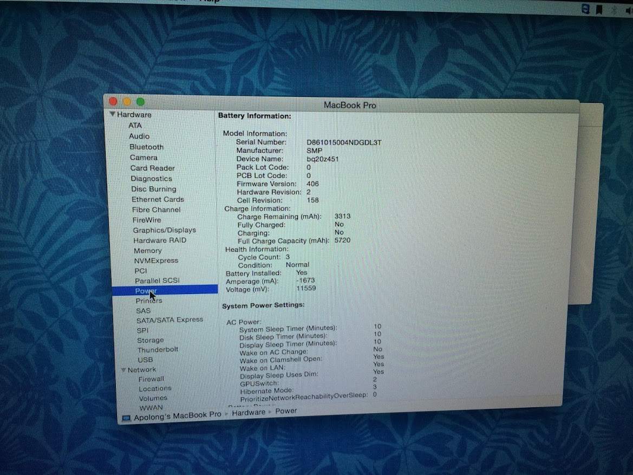The height and width of the screenshot is (475, 633).
Task: Click the computer icon in the path bar
Action: click(126, 418)
